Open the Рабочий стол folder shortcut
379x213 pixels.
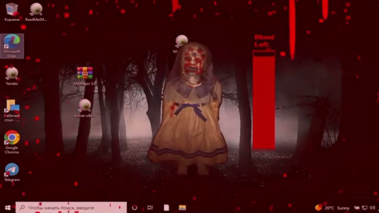pyautogui.click(x=12, y=111)
